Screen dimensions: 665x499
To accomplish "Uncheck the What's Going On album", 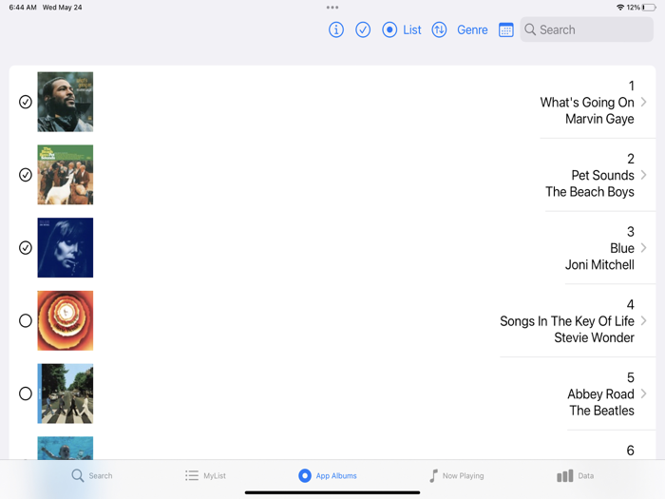I will click(26, 102).
